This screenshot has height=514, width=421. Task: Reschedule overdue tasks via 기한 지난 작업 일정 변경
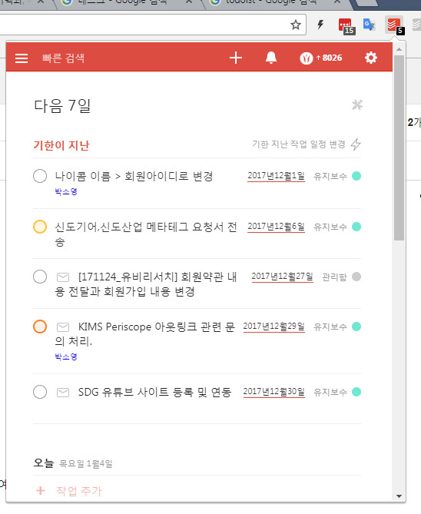(x=307, y=144)
